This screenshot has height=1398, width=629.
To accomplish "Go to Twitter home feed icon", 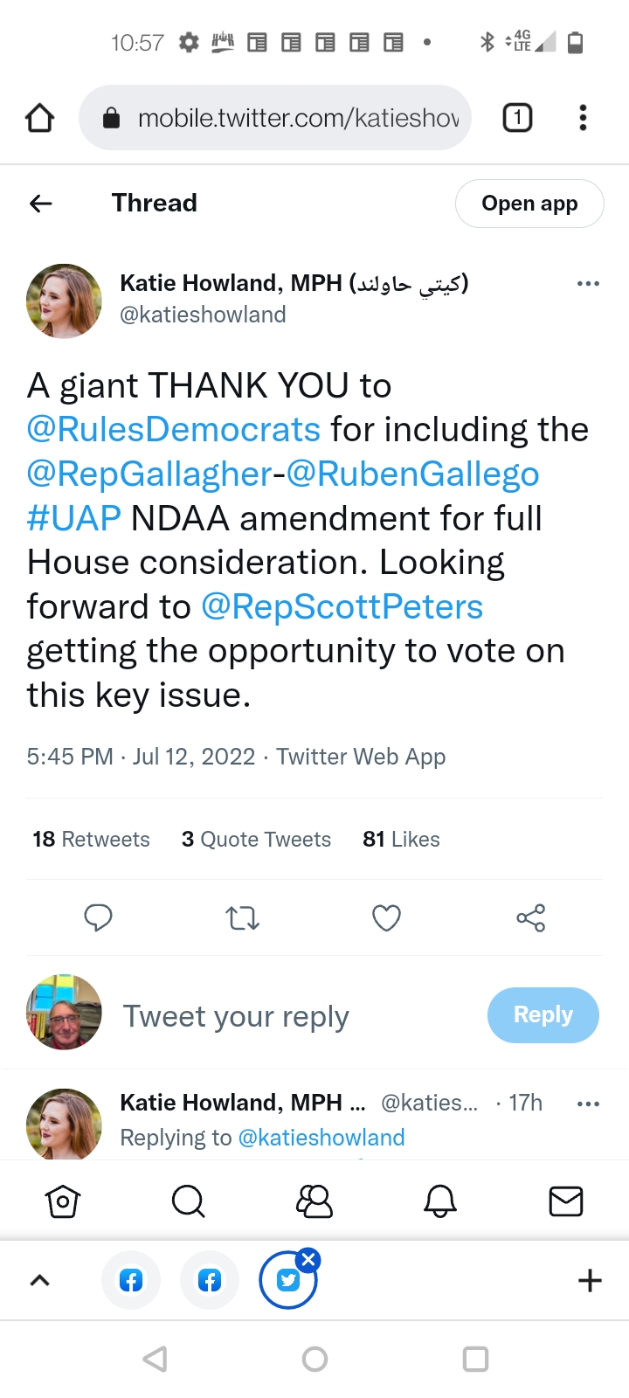I will point(63,1201).
